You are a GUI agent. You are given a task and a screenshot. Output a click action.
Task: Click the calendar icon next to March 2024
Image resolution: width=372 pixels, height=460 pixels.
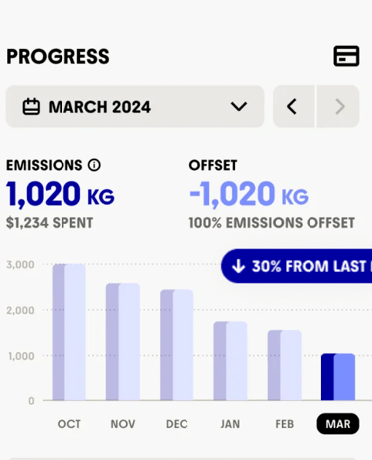pos(31,107)
